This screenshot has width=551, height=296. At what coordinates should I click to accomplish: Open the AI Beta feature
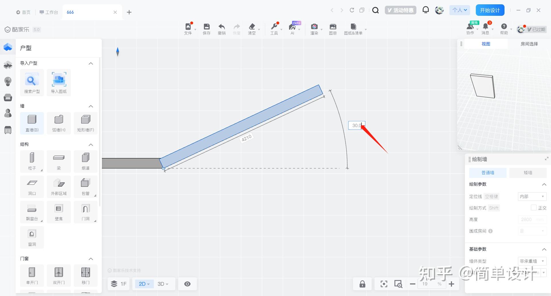coord(292,29)
